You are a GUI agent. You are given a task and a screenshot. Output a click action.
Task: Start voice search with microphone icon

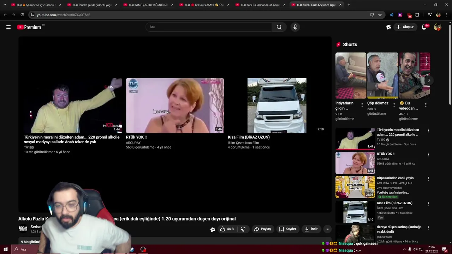tap(295, 27)
